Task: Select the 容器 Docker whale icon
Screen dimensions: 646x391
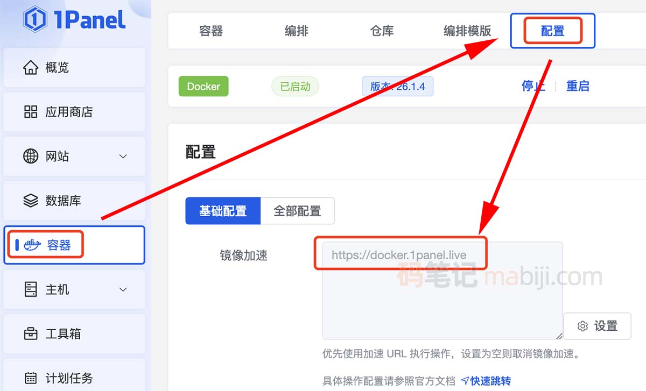Action: 32,245
